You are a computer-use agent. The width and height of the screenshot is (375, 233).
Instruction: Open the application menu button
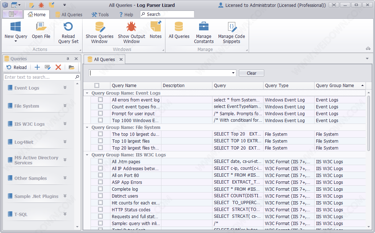point(12,14)
